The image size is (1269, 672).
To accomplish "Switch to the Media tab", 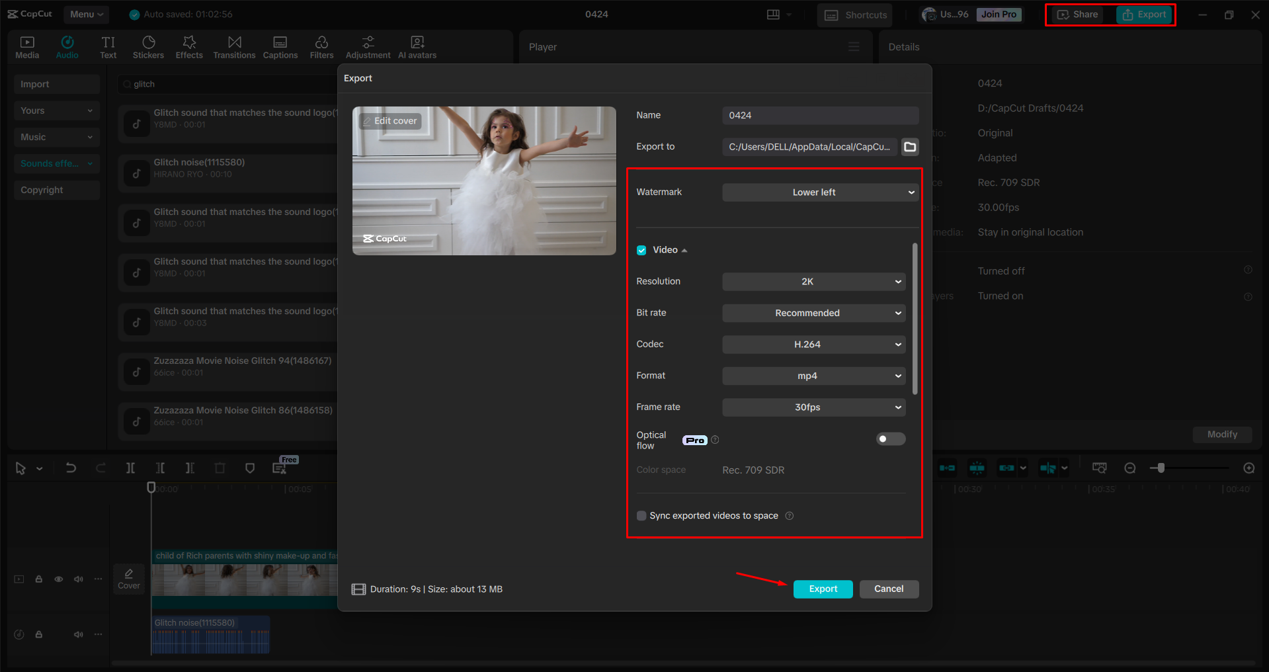I will coord(26,46).
